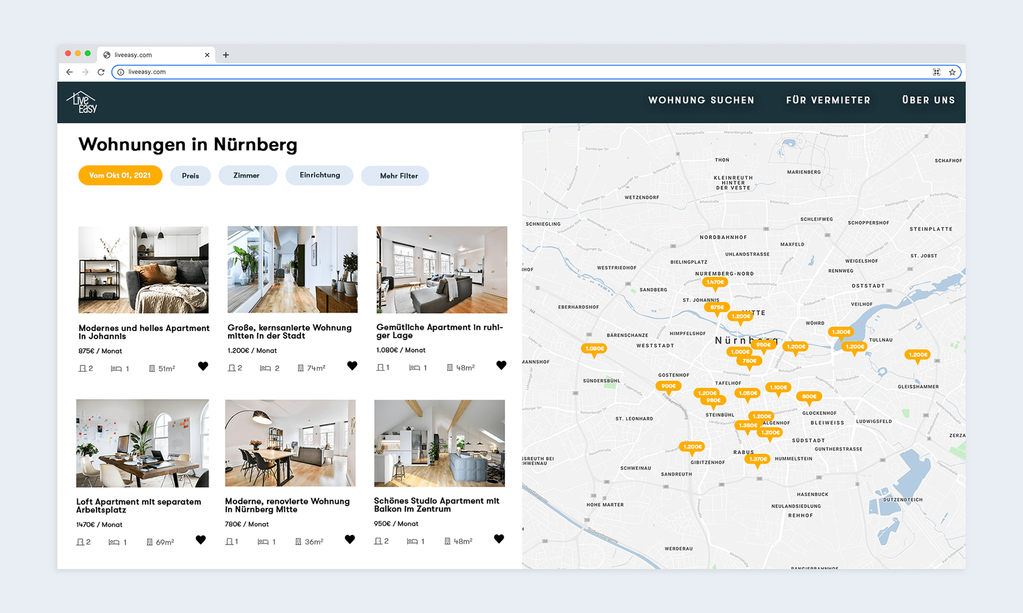The width and height of the screenshot is (1023, 613).
Task: Favorite the Gemütliche Apartment listing
Action: (x=501, y=365)
